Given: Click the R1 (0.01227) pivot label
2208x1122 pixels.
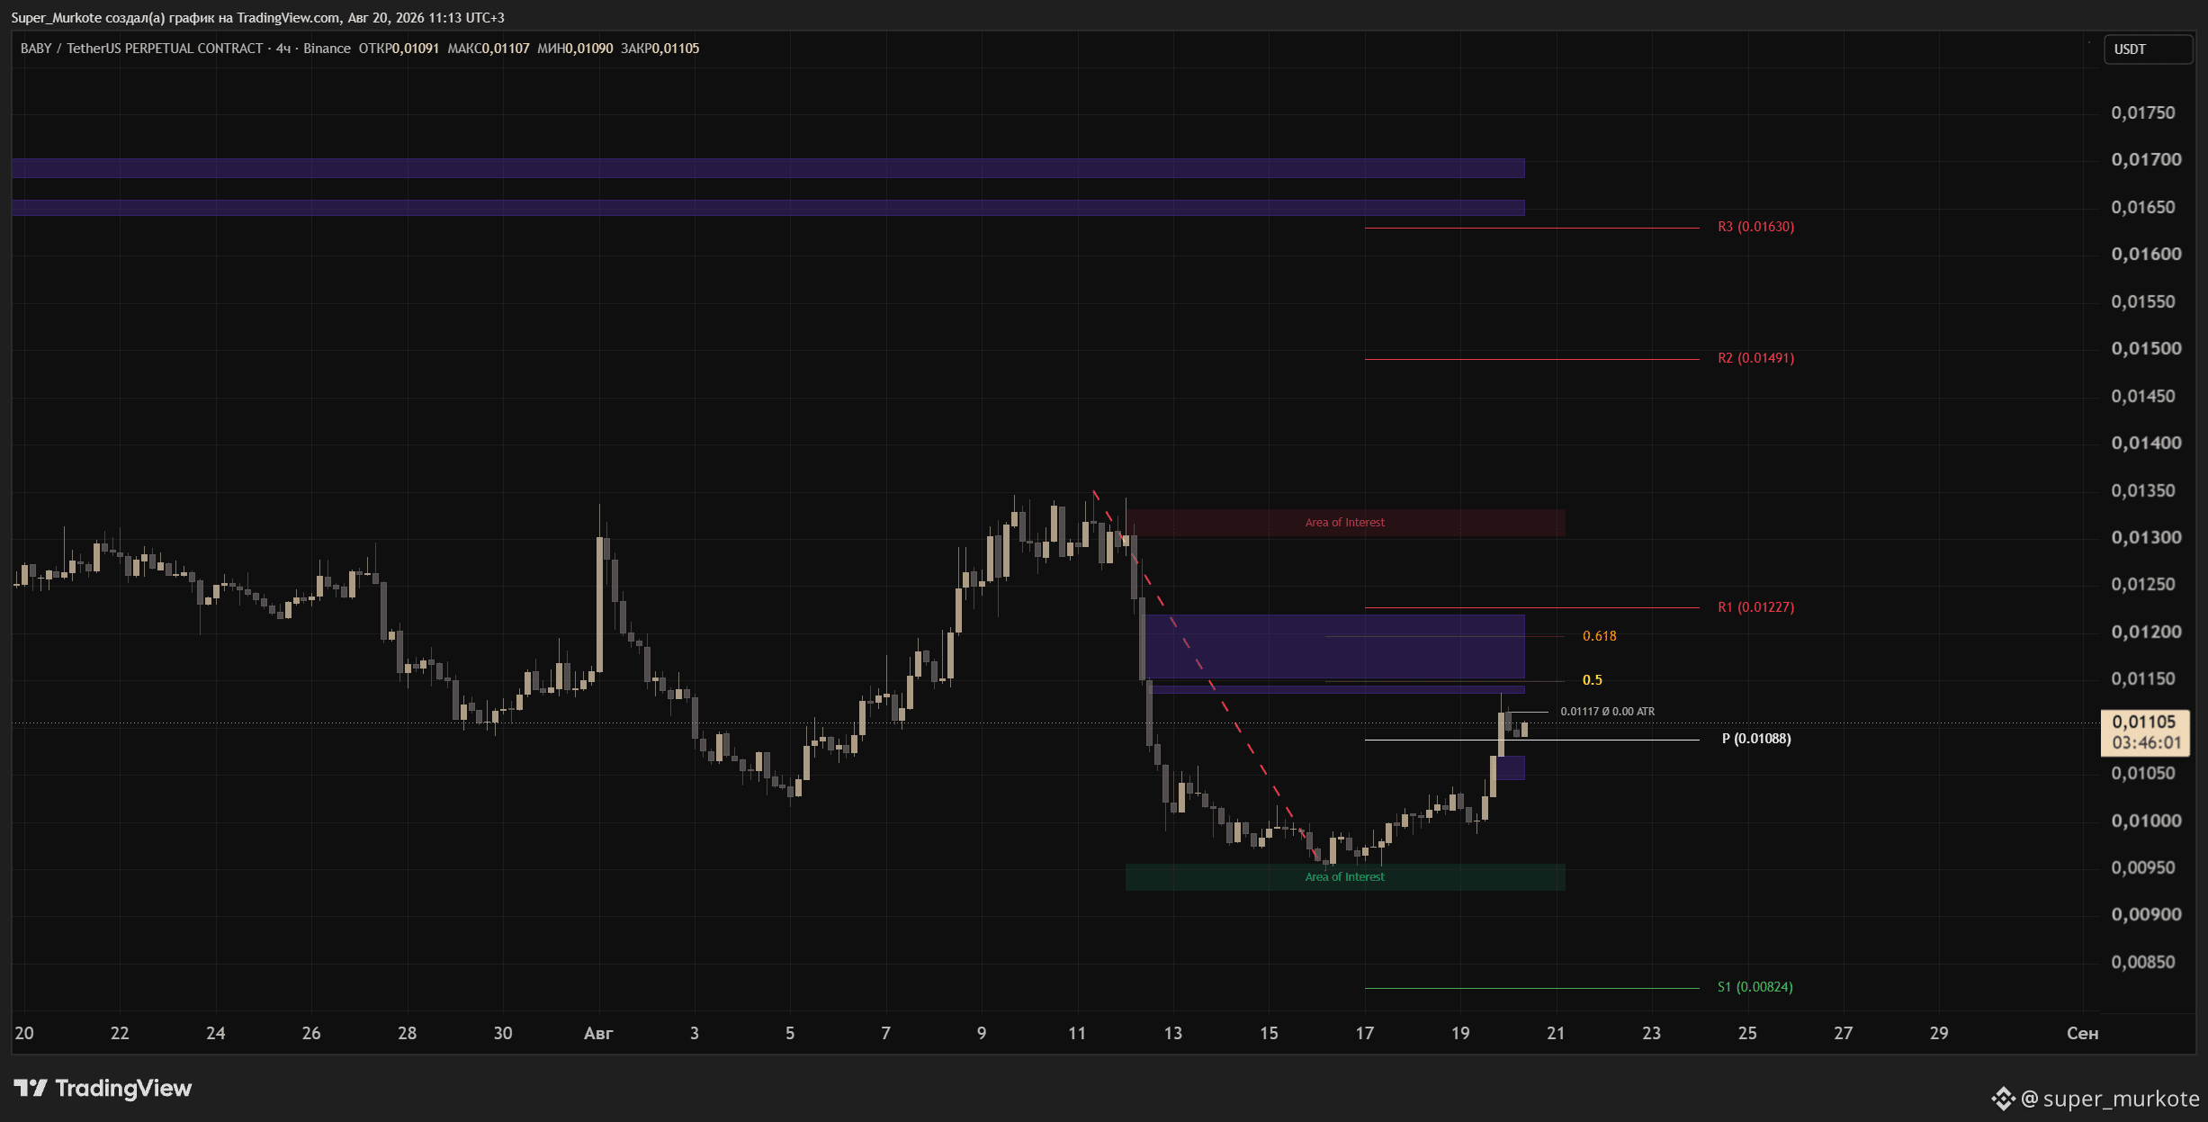Looking at the screenshot, I should point(1755,607).
